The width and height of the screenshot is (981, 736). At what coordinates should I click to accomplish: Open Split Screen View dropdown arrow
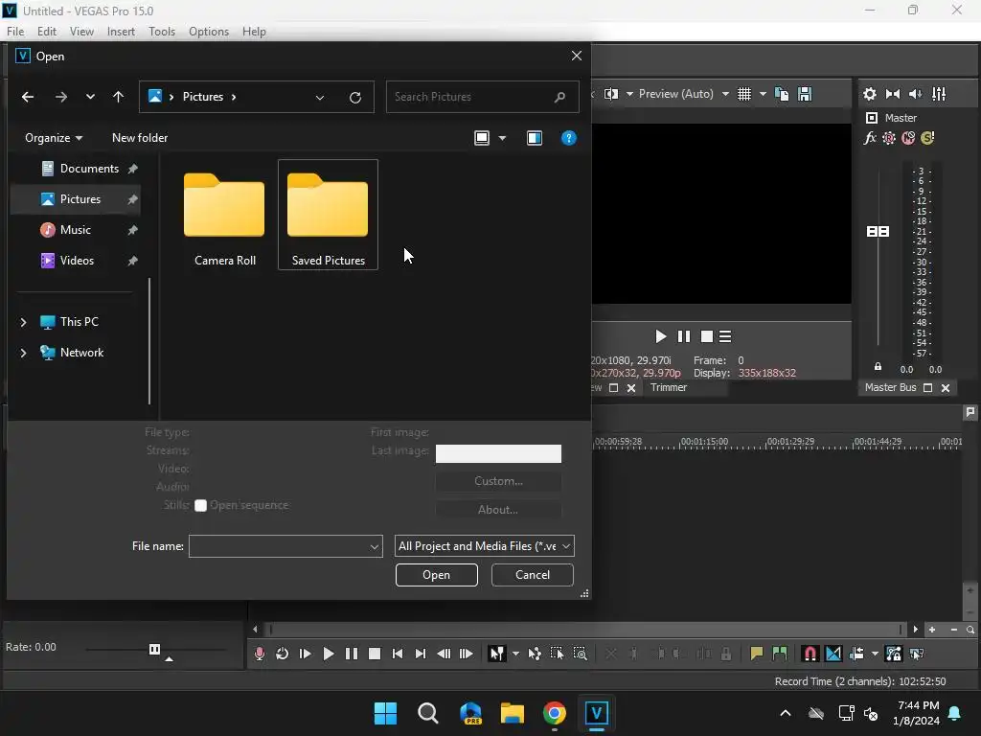click(630, 94)
